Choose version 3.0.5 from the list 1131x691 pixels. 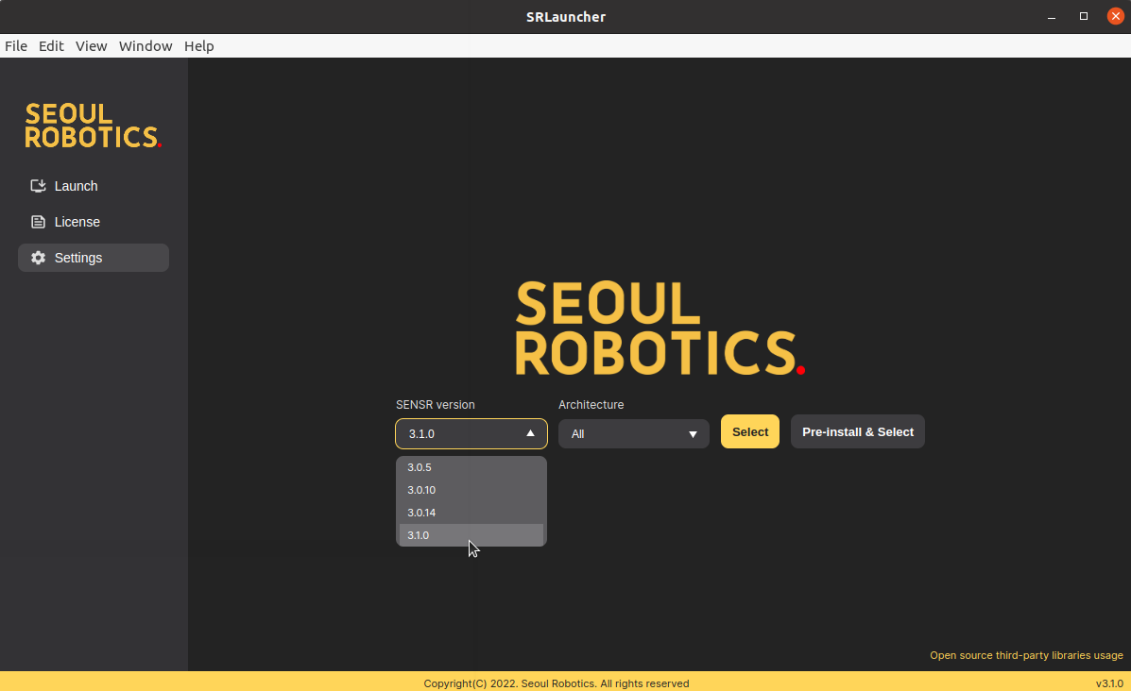pos(471,467)
